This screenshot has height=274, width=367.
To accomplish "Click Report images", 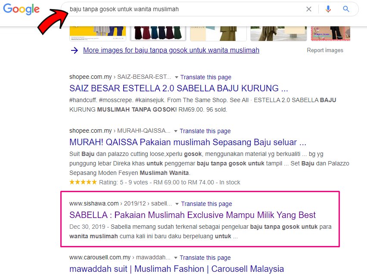I will 325,50.
